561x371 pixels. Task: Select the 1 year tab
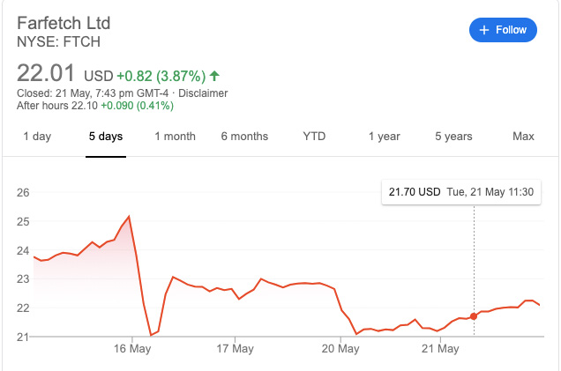[384, 137]
